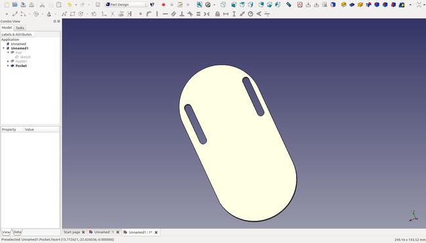426x243 pixels.
Task: Click the yellow Undo arrow icon
Action: tap(70, 5)
